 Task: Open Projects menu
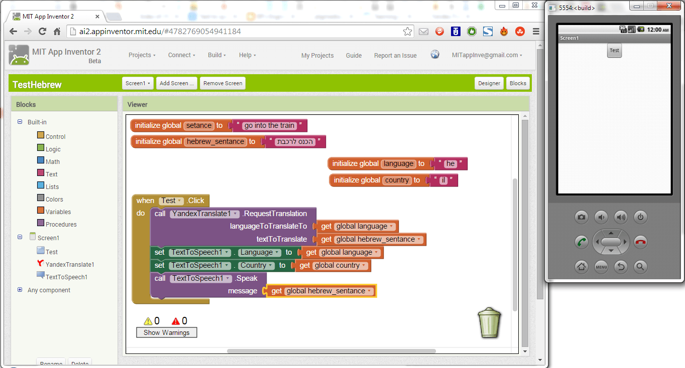(x=142, y=55)
